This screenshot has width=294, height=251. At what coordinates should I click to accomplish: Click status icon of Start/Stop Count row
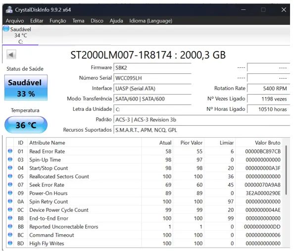[x=10, y=168]
